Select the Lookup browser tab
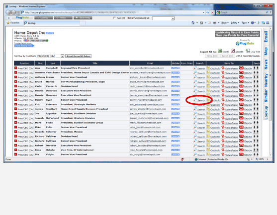This screenshot has width=277, height=215. pyautogui.click(x=52, y=23)
